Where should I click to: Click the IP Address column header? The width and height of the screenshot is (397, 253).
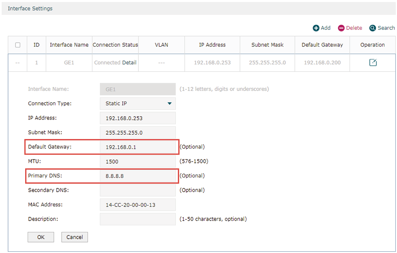[x=212, y=45]
